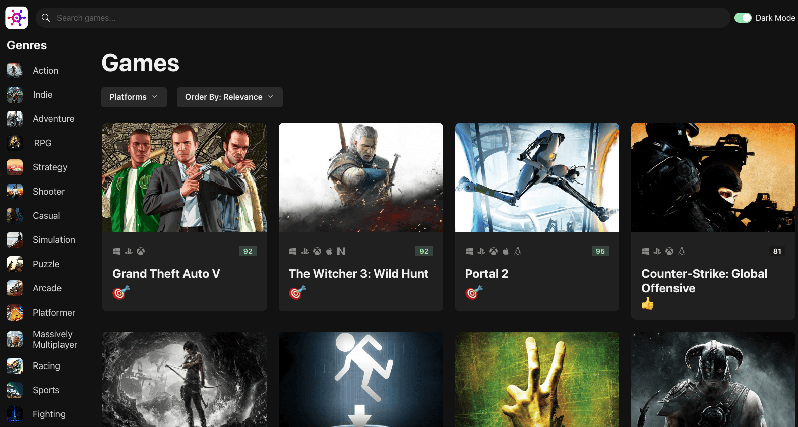Expand the Order By: Relevance menu
This screenshot has height=427, width=798.
[229, 97]
